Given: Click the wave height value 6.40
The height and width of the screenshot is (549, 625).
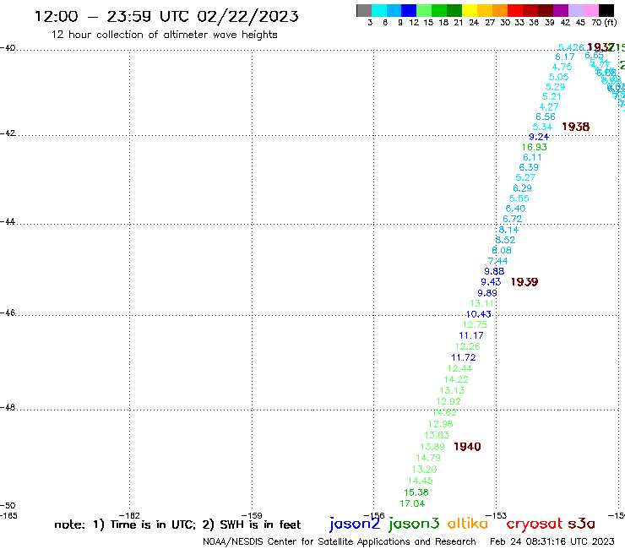Looking at the screenshot, I should [x=515, y=209].
